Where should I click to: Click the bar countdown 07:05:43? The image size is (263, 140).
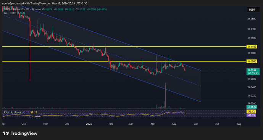253,73
